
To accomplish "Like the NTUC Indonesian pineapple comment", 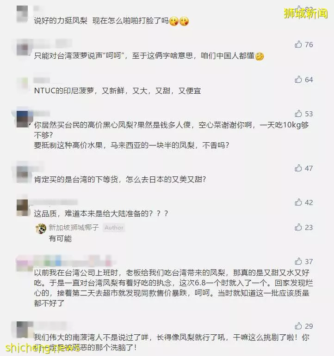I will coord(298,79).
